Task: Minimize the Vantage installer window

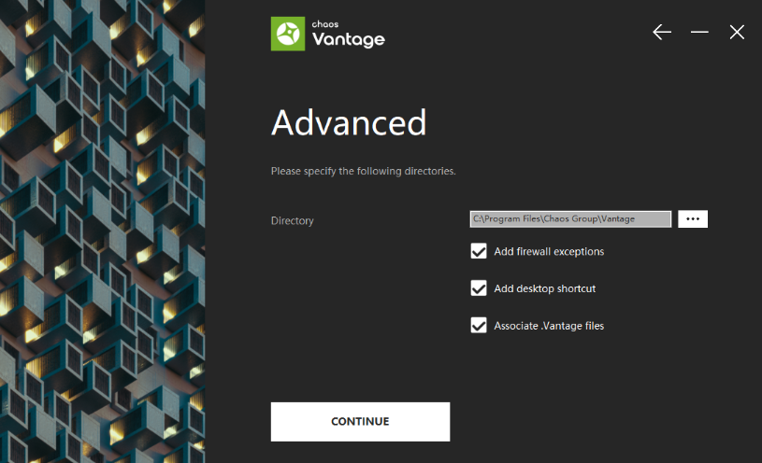Action: (699, 33)
